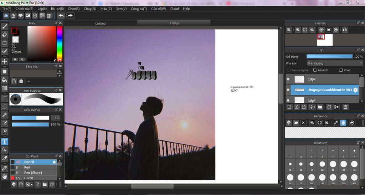Toggle visibility of #nguyenvankhiemtb1983 layer
The height and width of the screenshot is (195, 365).
pyautogui.click(x=288, y=90)
